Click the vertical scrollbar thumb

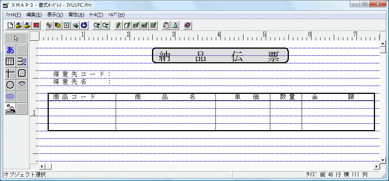click(383, 49)
